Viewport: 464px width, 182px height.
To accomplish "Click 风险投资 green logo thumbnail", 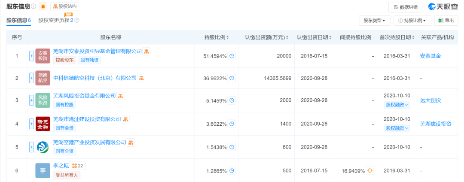I will coord(43,100).
